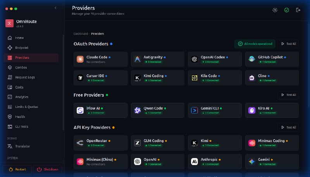Collapse the sidebar with the chevron
310x177 pixels.
[x=55, y=8]
